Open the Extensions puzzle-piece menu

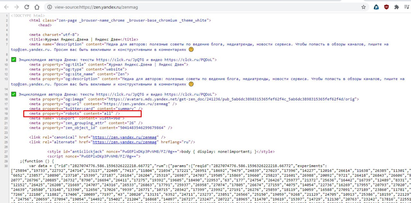click(x=397, y=7)
